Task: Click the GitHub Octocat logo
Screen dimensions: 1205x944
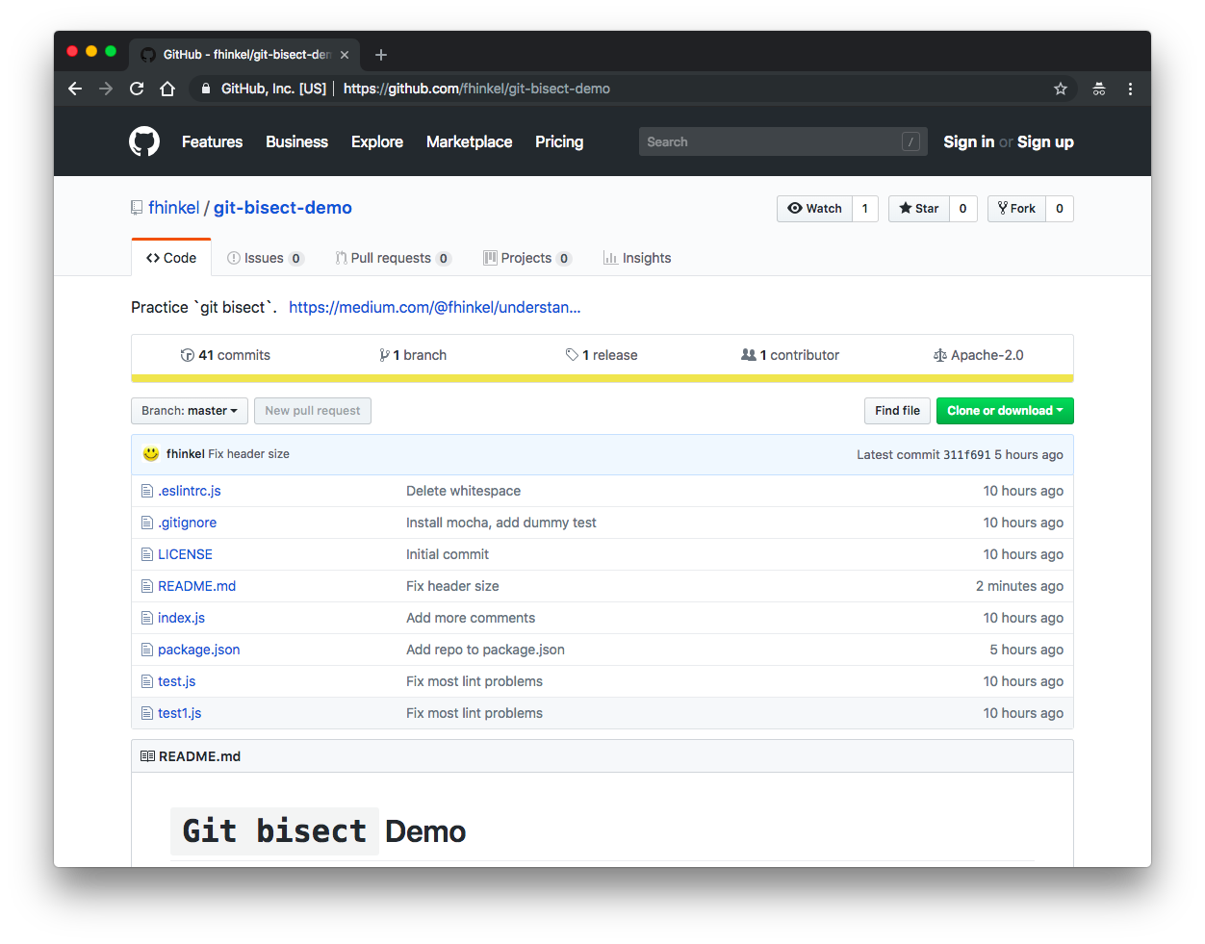Action: (x=144, y=141)
